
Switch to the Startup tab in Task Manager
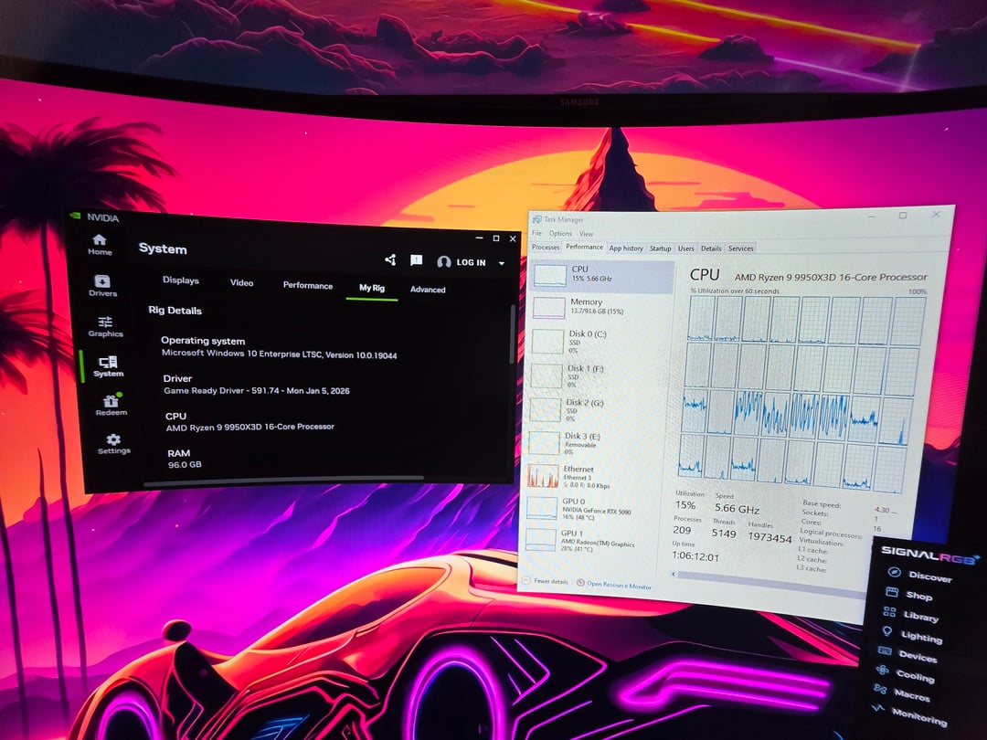[x=660, y=248]
